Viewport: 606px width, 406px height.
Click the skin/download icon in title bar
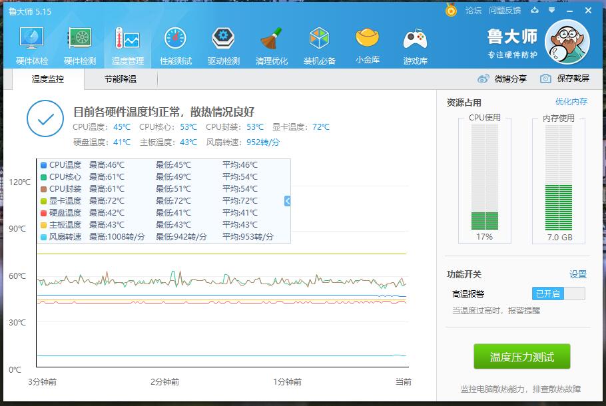click(x=535, y=10)
